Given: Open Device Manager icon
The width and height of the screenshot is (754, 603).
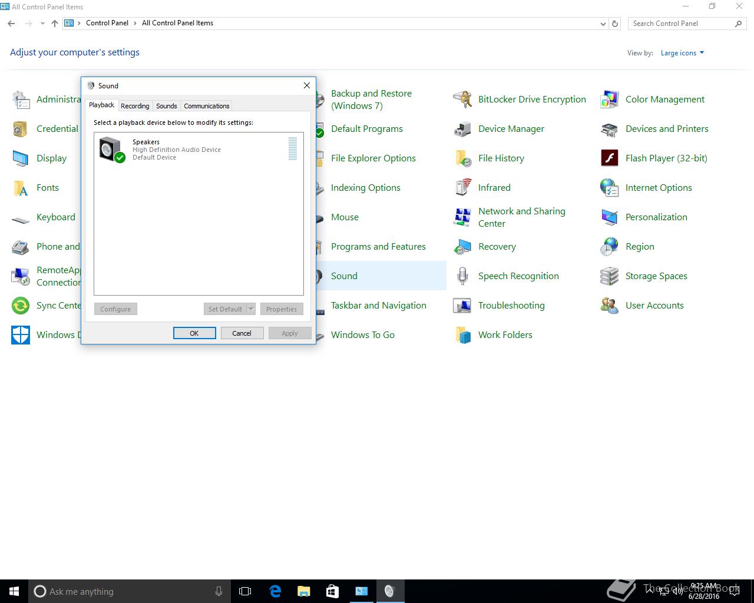Looking at the screenshot, I should click(462, 129).
